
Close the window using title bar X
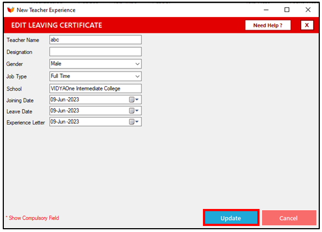click(308, 10)
